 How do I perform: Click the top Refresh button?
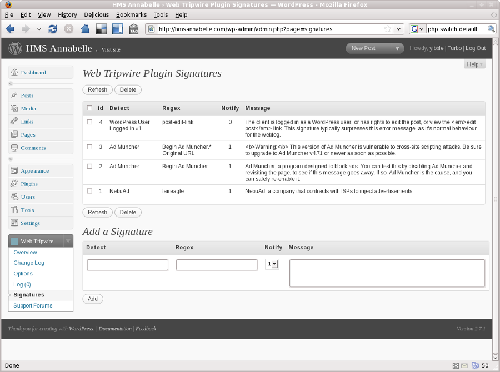(x=98, y=89)
